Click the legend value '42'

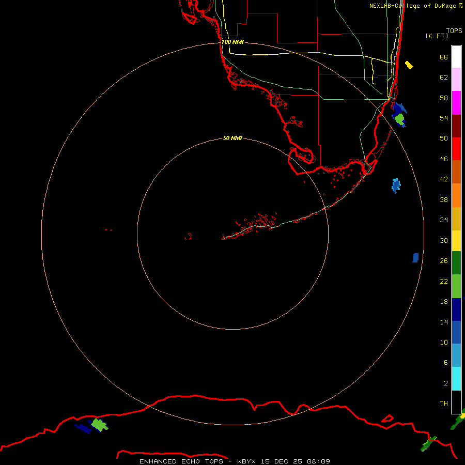click(444, 179)
